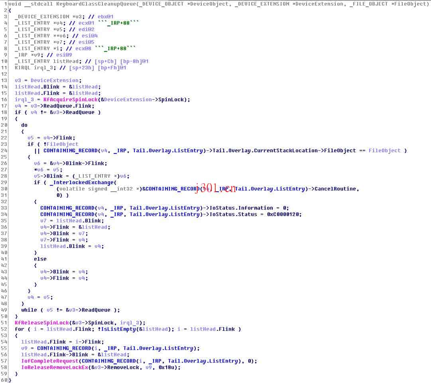
Task: Select the IsListEmpty macro in the for loop
Action: point(118,329)
